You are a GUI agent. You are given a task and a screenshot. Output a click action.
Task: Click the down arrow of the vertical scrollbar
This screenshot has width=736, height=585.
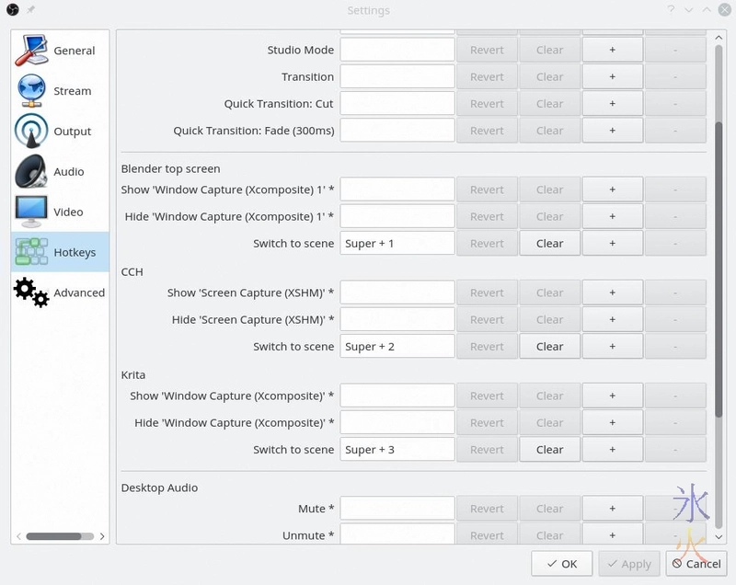[x=720, y=537]
